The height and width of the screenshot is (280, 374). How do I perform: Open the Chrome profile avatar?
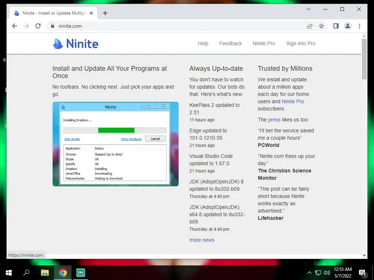(x=348, y=26)
